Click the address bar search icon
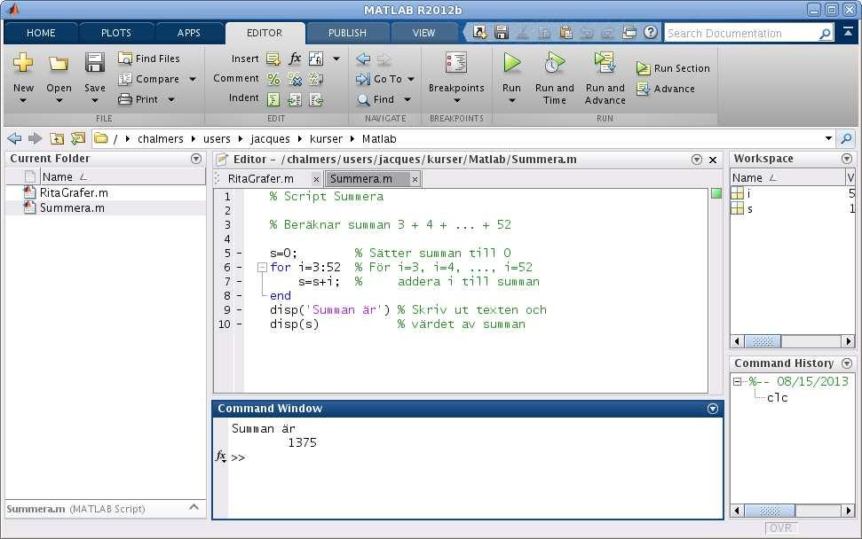This screenshot has width=862, height=539. (x=846, y=138)
